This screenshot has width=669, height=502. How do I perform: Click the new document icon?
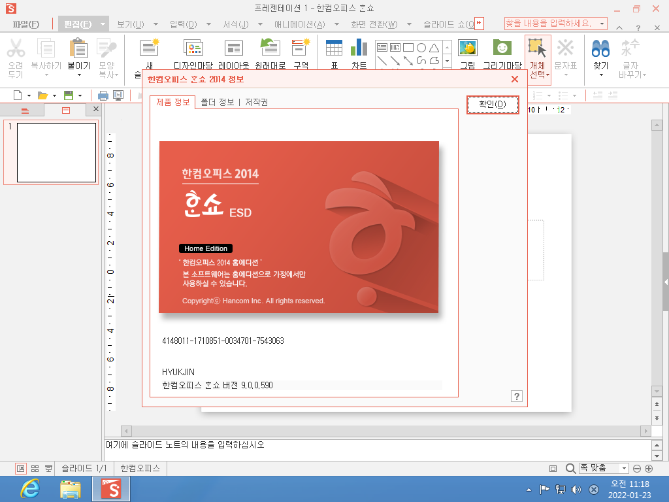pos(18,95)
